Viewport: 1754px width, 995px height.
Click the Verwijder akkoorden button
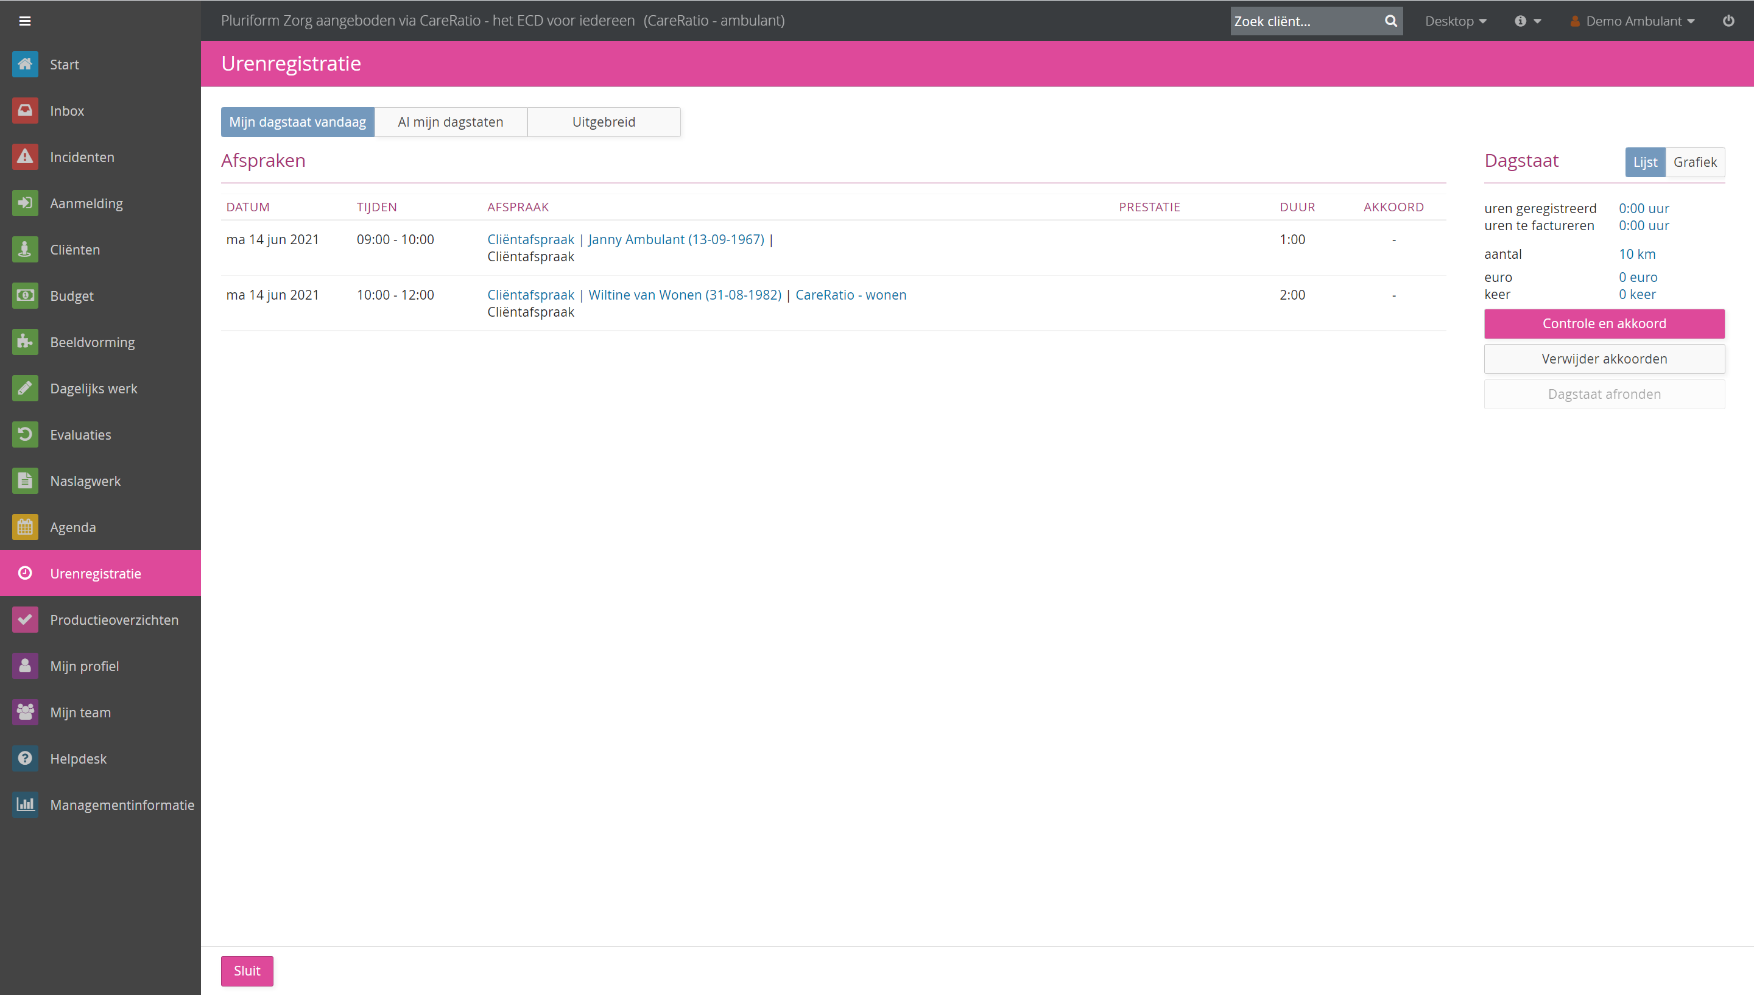pyautogui.click(x=1604, y=359)
